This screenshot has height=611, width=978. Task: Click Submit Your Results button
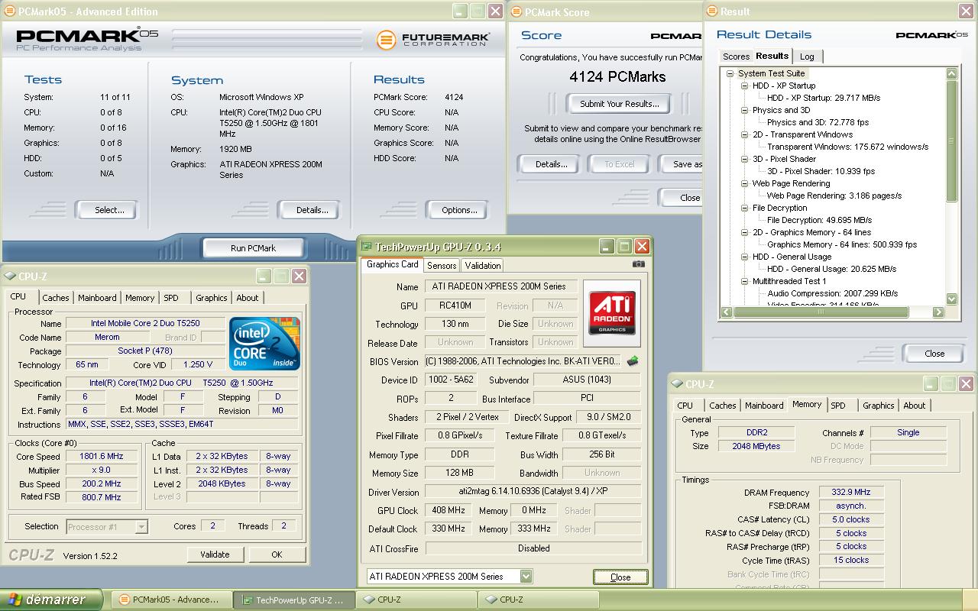point(619,104)
